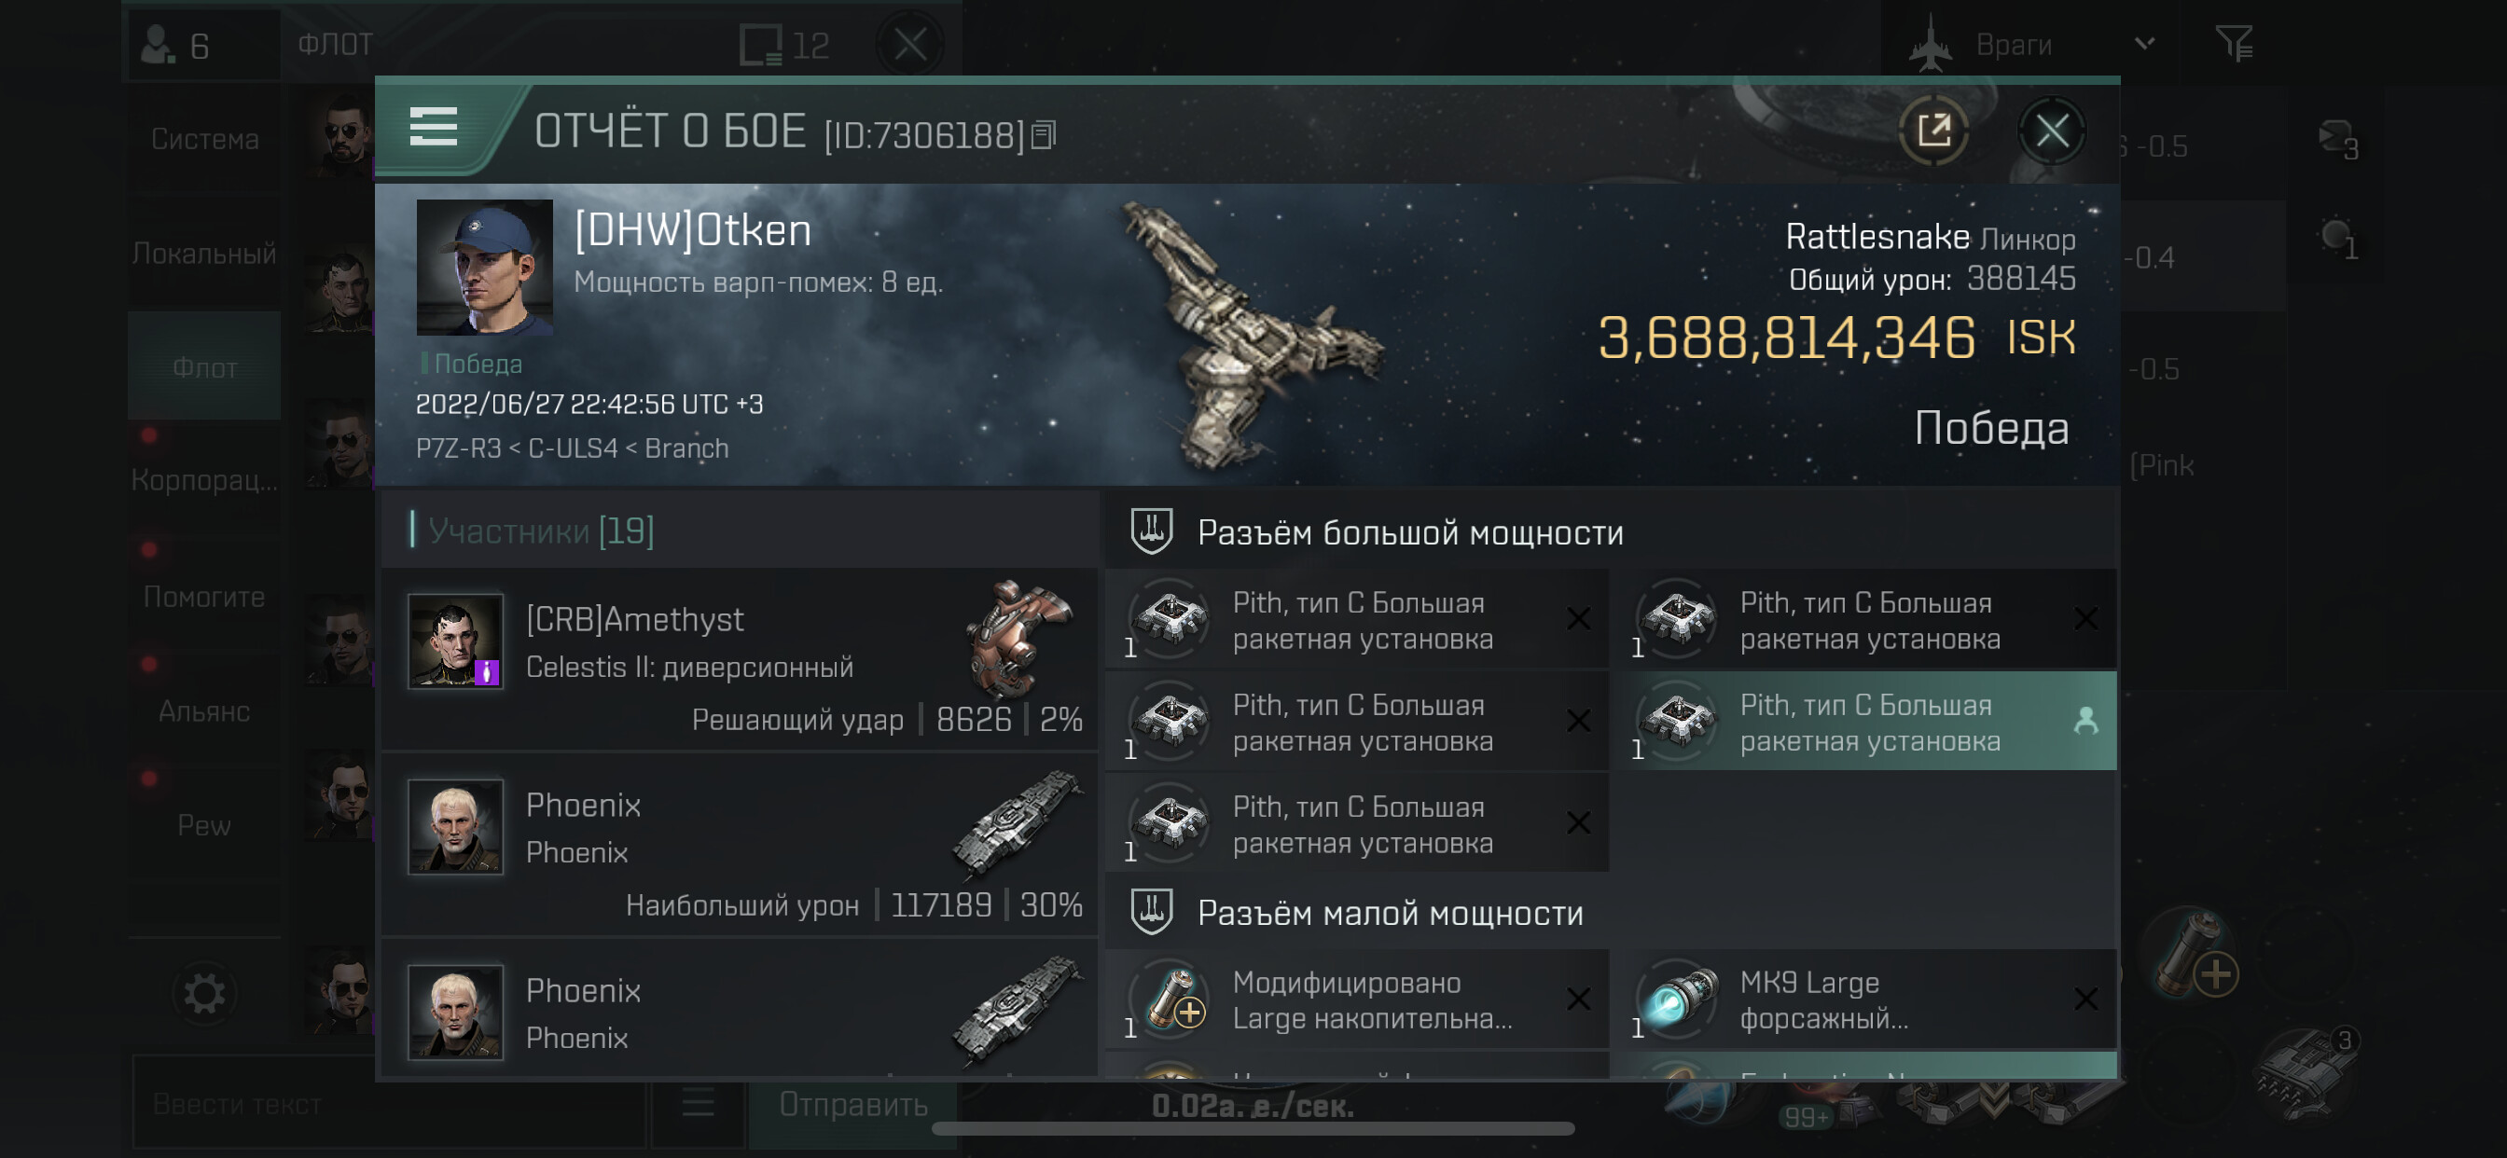The image size is (2507, 1158).
Task: Copy the battle report ID
Action: click(x=1044, y=135)
